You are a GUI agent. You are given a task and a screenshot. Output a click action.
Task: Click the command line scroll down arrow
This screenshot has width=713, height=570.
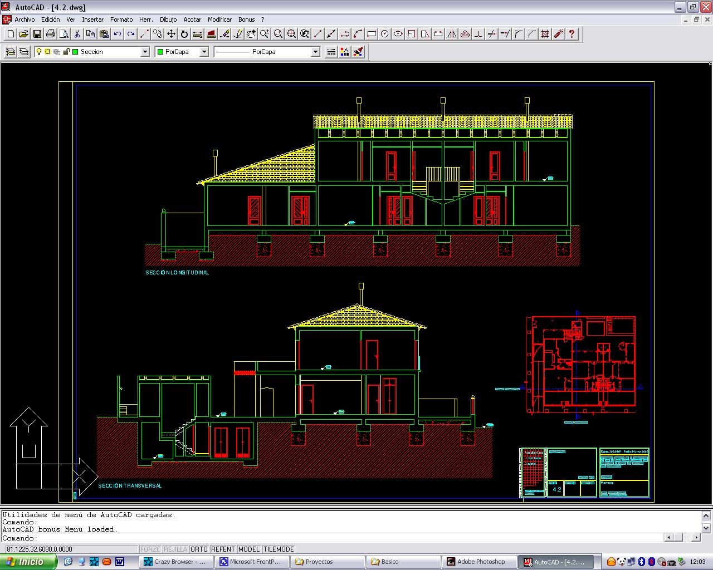[x=706, y=528]
